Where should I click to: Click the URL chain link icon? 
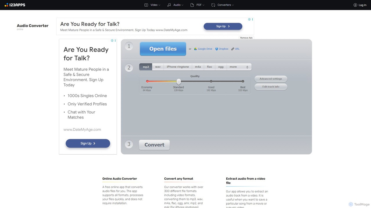233,49
